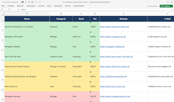Select cell Bäckerei & Konditorei Lars Siebert
Screen dimensions: 174x102
[x=27, y=27]
